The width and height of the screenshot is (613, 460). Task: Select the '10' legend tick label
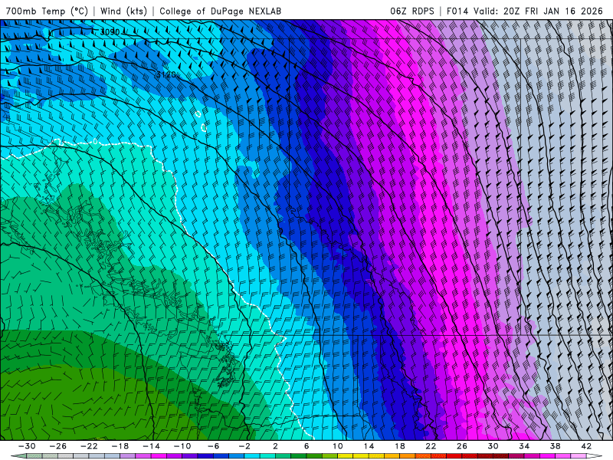337,446
